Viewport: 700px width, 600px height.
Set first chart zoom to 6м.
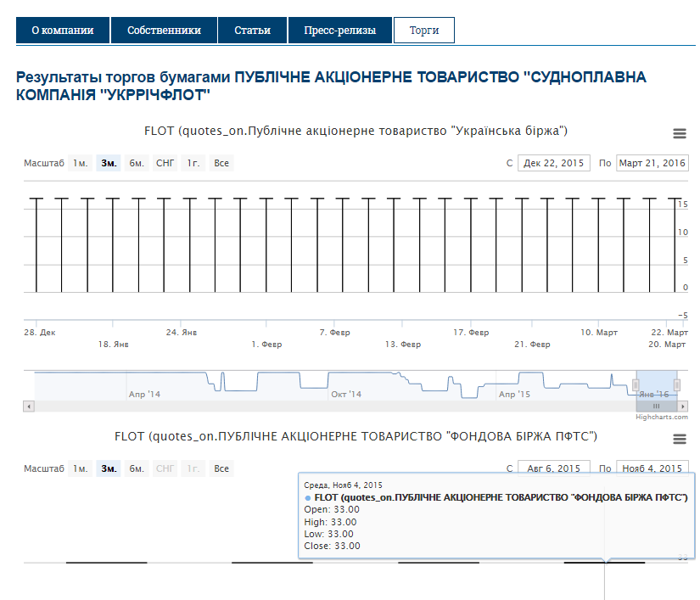coord(137,163)
